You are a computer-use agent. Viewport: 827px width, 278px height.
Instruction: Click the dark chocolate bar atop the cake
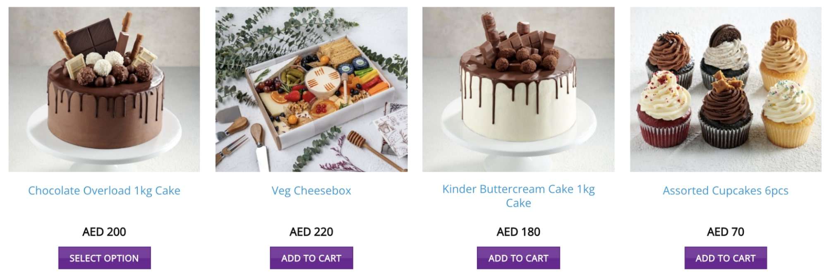pyautogui.click(x=91, y=37)
